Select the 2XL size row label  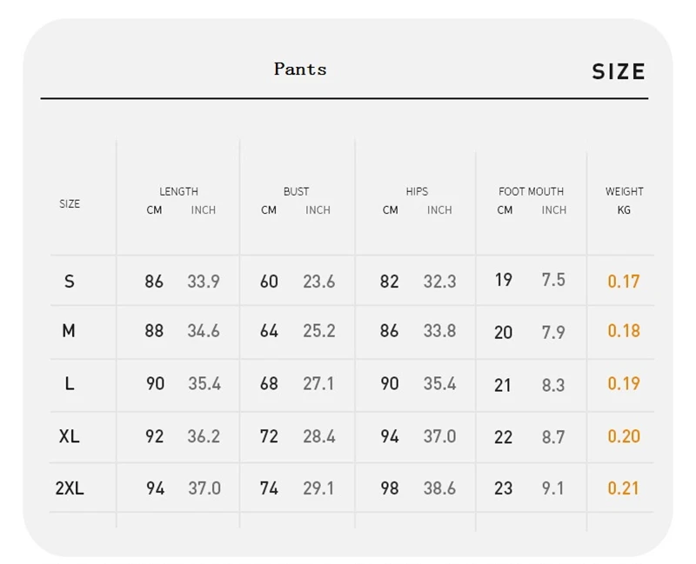point(70,488)
